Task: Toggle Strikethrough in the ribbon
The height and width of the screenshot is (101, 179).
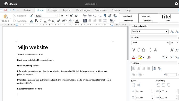Action: click(x=49, y=21)
